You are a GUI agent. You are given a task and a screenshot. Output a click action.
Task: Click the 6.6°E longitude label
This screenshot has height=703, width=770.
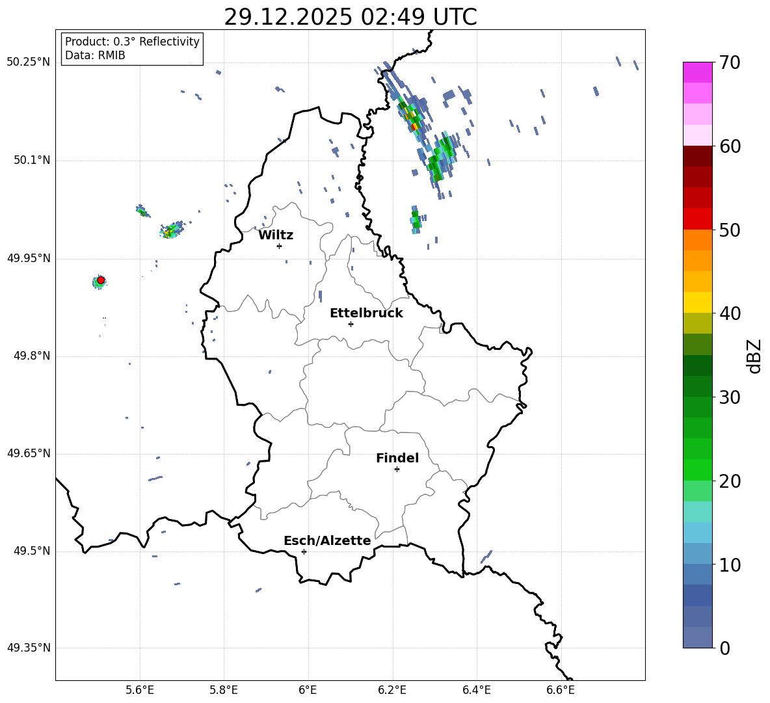561,690
